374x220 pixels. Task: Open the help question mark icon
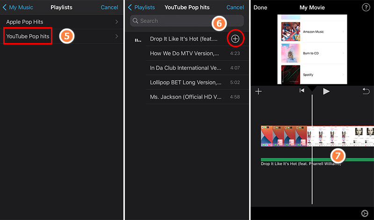click(366, 7)
